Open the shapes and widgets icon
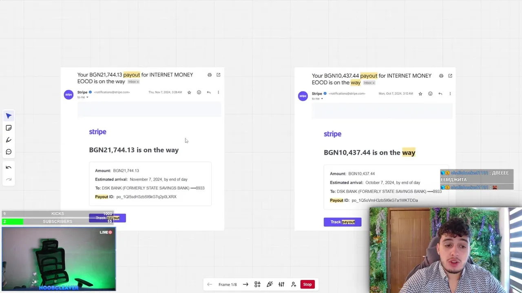 tap(257, 284)
